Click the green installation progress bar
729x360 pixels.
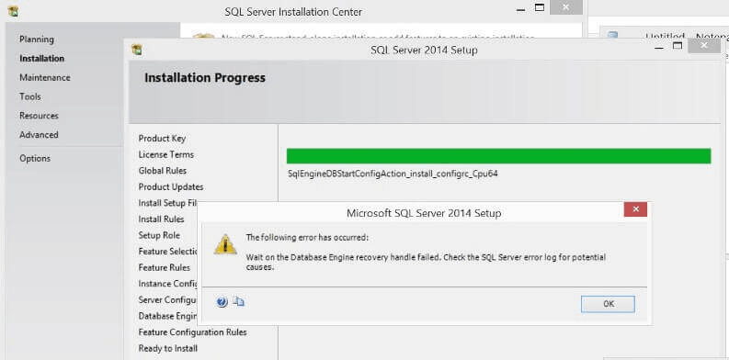(x=499, y=156)
